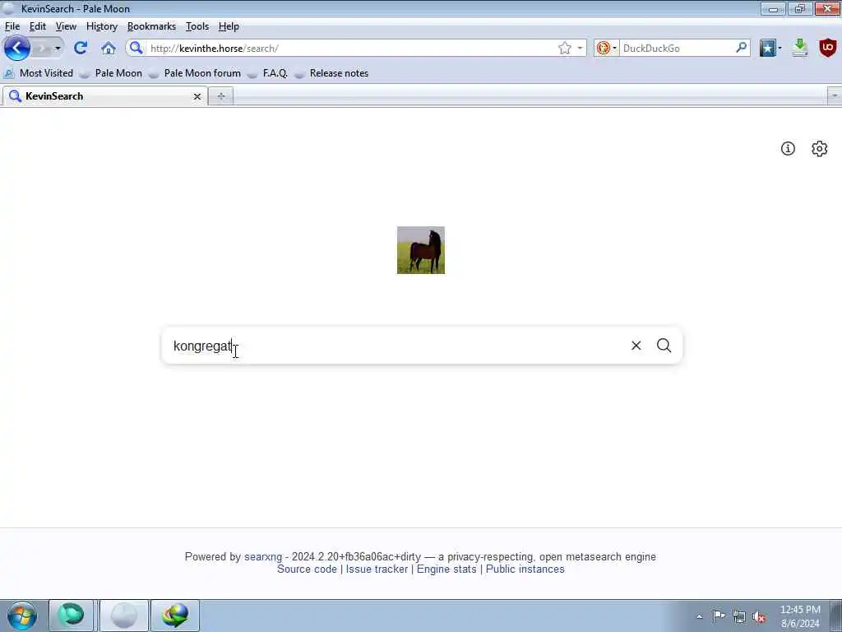
Task: Open the Pale Moon forum bookmark
Action: click(195, 73)
